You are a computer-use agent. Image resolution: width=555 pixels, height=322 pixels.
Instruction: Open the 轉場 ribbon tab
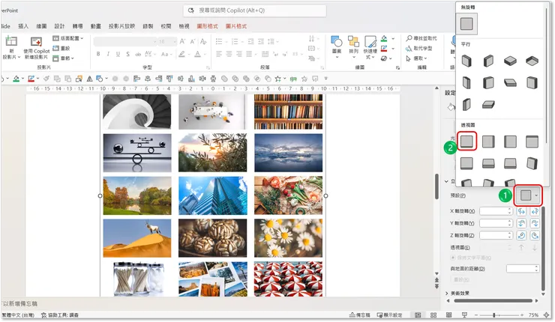[x=77, y=26]
